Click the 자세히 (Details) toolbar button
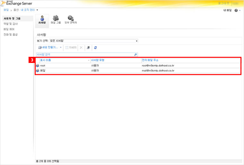 pyautogui.click(x=71, y=48)
